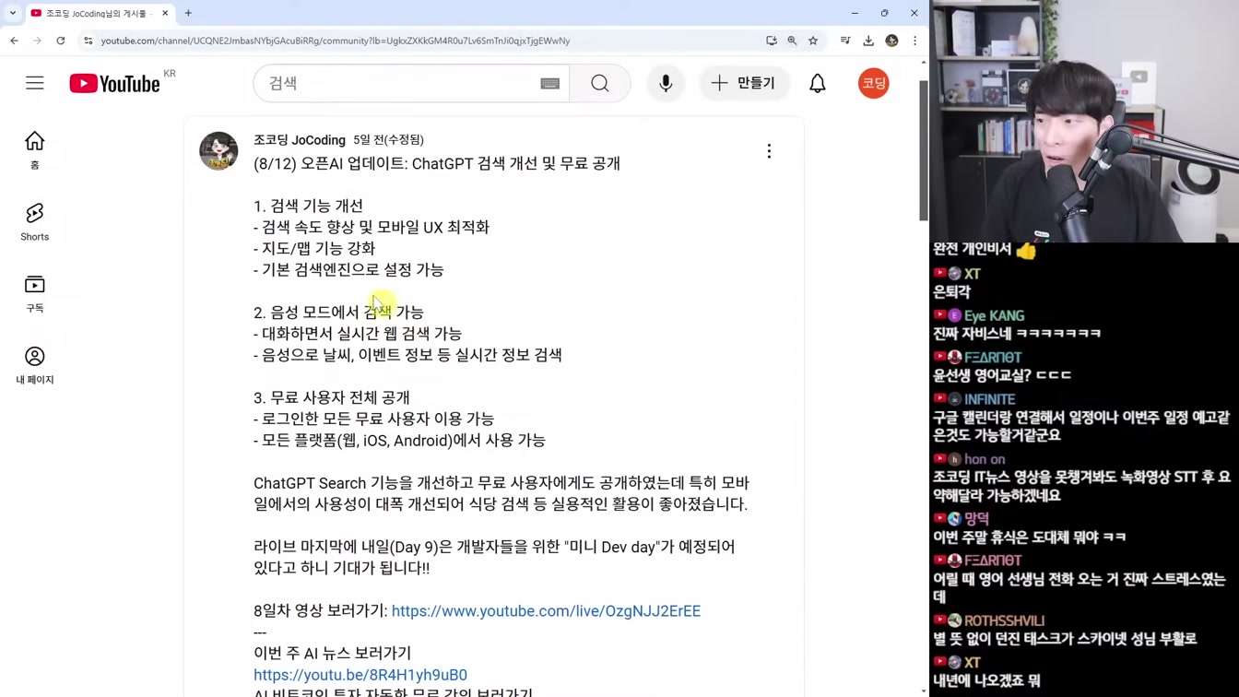Open the 코딩 account avatar menu
This screenshot has width=1239, height=697.
(873, 83)
